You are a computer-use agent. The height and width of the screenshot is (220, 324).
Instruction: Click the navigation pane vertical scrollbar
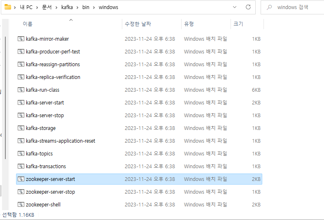pyautogui.click(x=5, y=97)
